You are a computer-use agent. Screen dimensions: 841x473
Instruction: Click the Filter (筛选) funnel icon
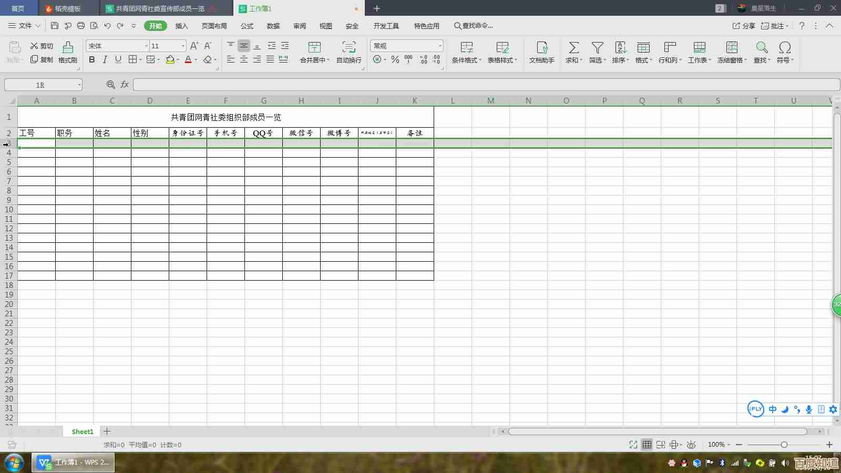click(x=597, y=48)
